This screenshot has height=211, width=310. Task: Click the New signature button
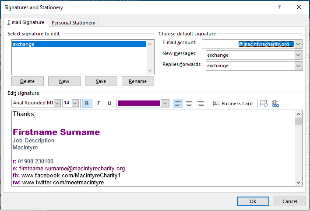pos(64,81)
